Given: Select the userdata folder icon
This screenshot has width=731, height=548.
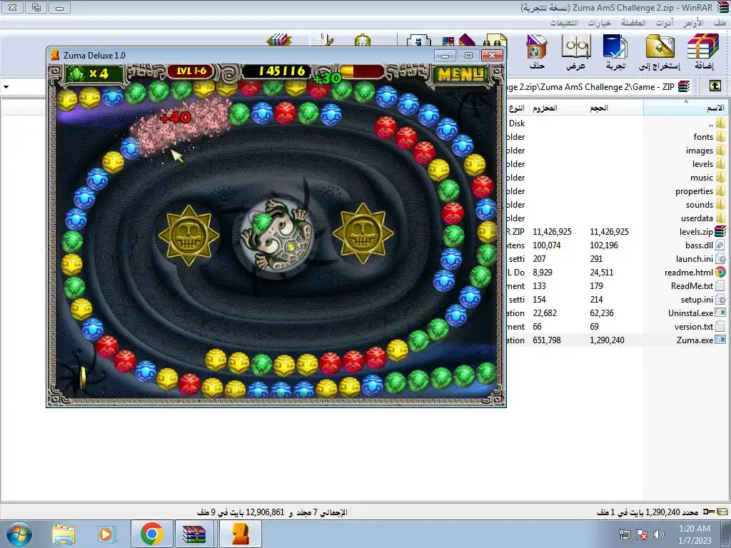Looking at the screenshot, I should point(721,218).
